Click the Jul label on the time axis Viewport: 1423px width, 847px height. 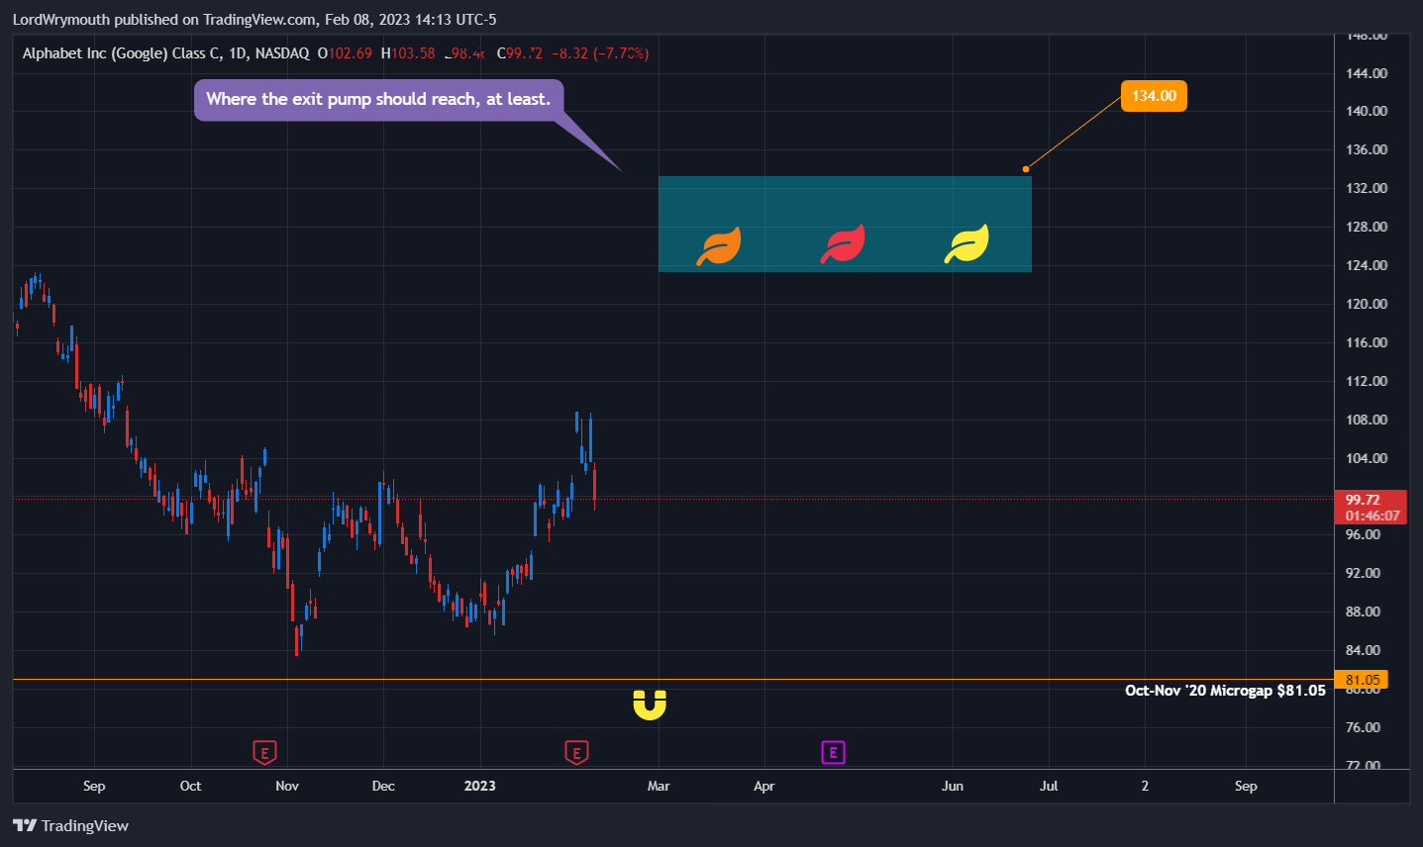coord(1049,786)
